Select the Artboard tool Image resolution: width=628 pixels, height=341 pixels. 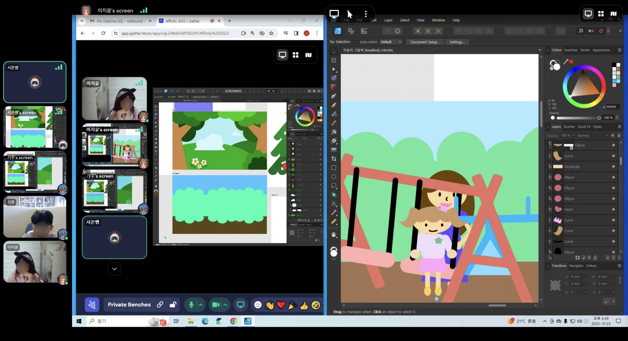click(334, 60)
